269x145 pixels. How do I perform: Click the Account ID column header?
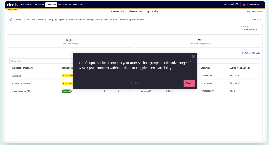(205, 68)
